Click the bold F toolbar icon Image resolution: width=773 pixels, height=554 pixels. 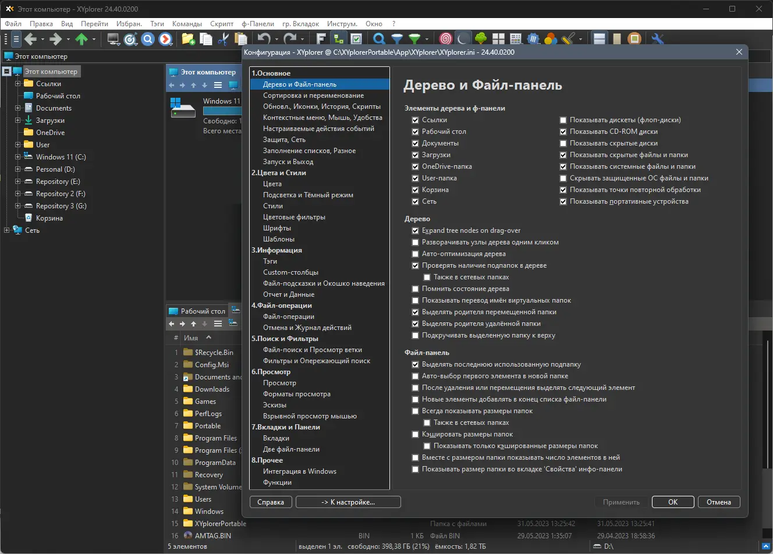[x=321, y=39]
